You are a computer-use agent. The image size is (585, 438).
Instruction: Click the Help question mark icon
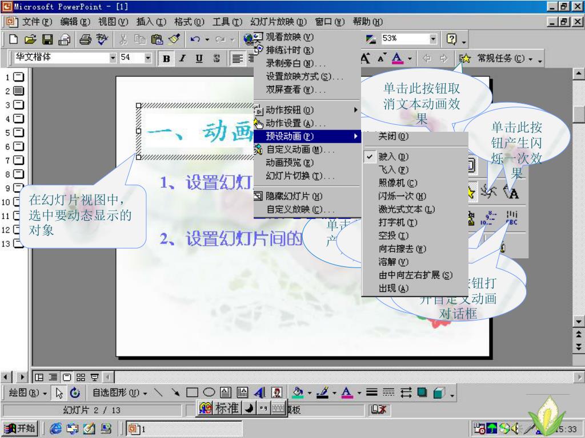point(451,39)
